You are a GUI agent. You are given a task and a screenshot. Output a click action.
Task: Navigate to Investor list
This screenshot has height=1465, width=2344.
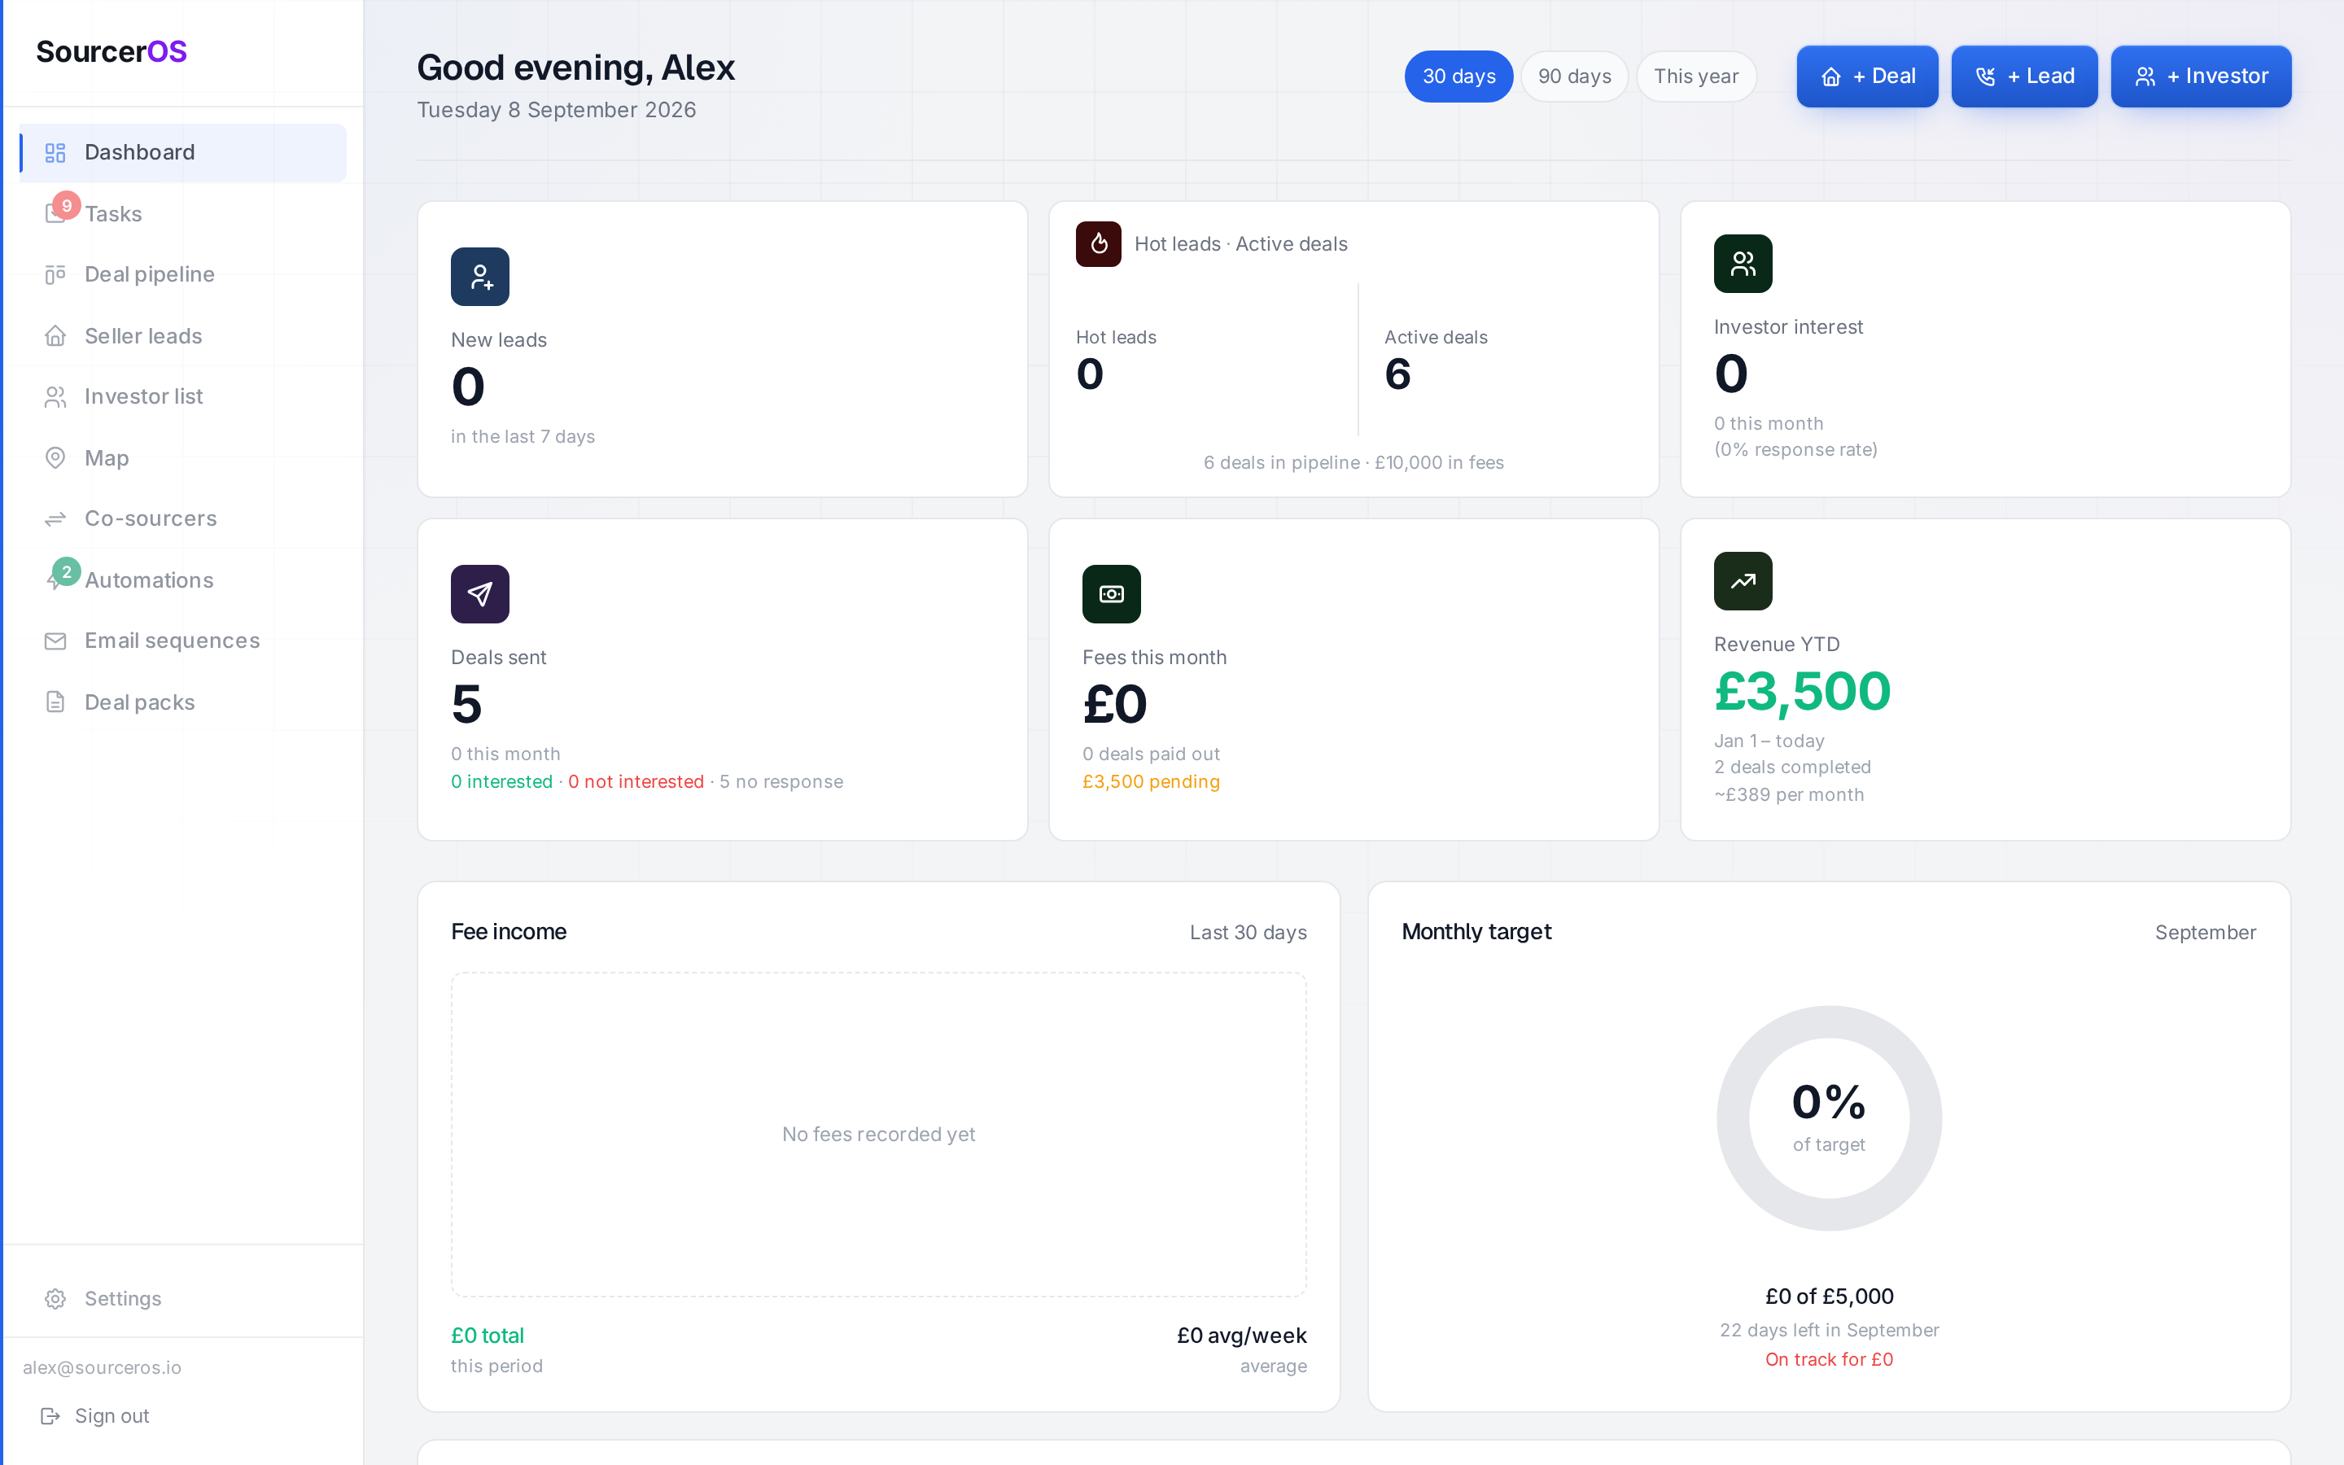[x=183, y=396]
